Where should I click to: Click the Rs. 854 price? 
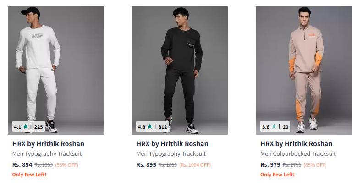point(22,164)
